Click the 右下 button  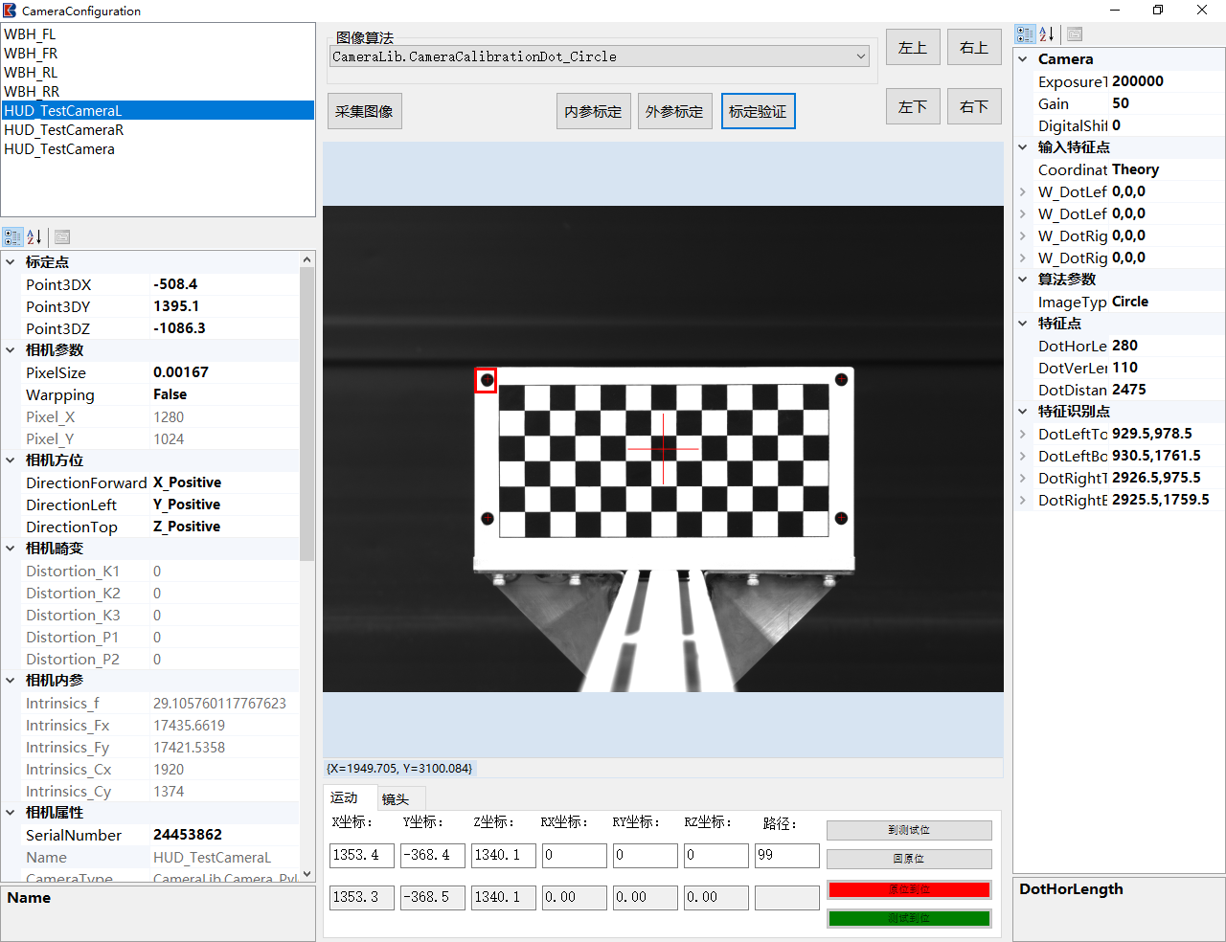pyautogui.click(x=974, y=106)
